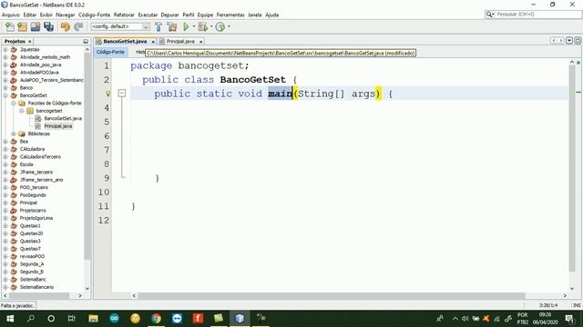Screen dimensions: 583x327
Task: Close the Principal.java tab
Action: (200, 42)
